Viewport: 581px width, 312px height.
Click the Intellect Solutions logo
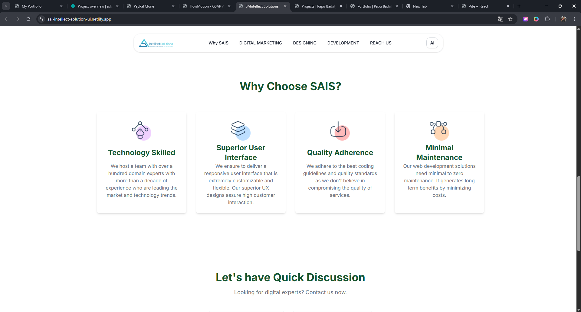point(156,43)
